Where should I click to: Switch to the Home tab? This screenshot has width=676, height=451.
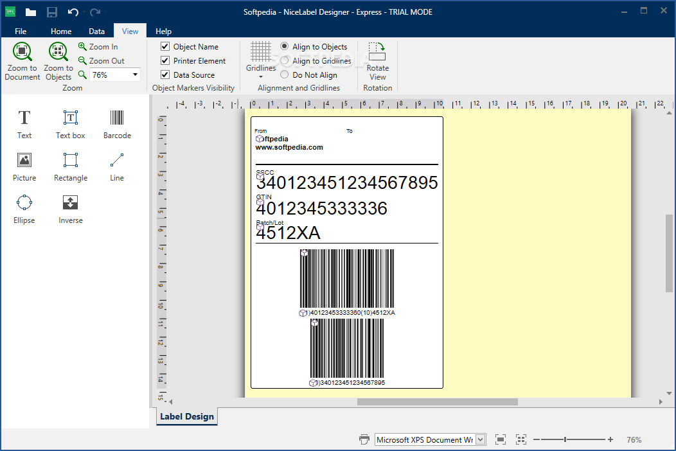(x=61, y=31)
